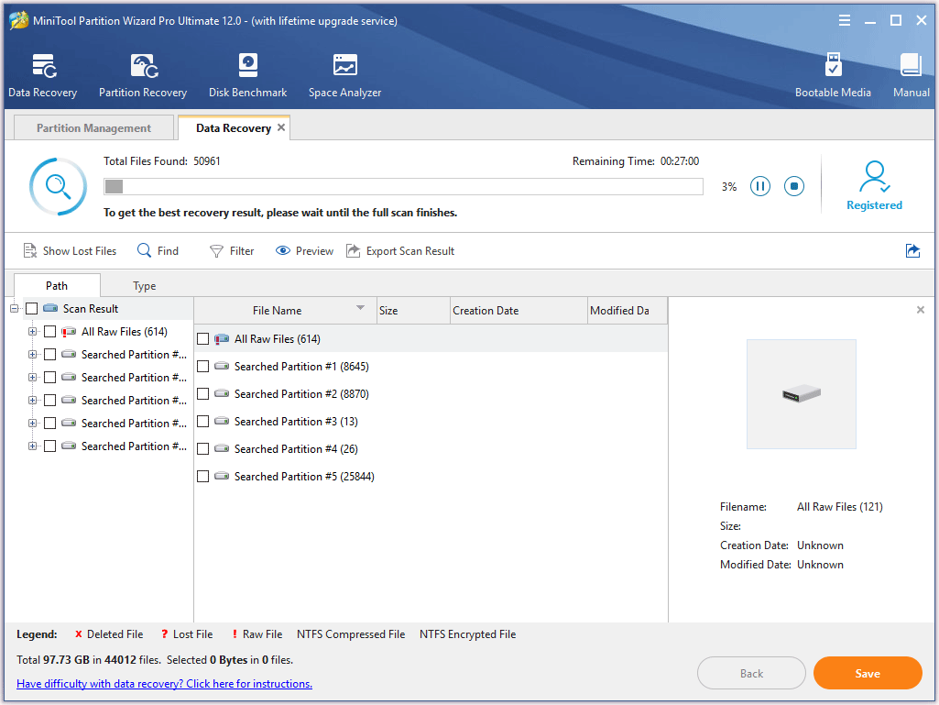
Task: Click the sort arrow in the File Name column
Action: 361,307
